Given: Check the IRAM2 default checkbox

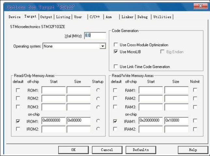Looking at the screenshot, I should (x=115, y=129).
